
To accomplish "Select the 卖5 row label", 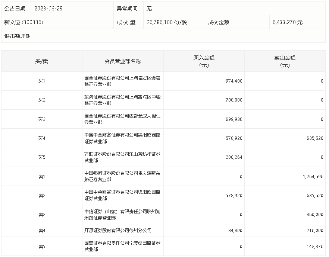I will (x=41, y=247).
